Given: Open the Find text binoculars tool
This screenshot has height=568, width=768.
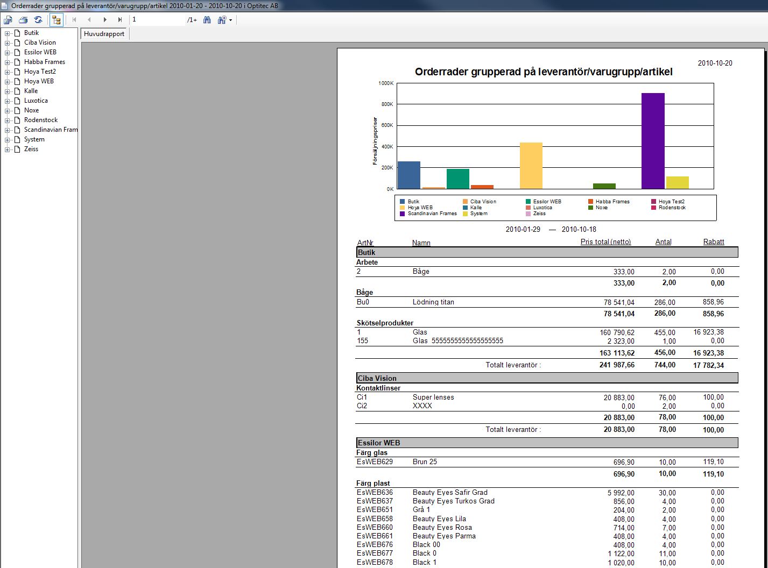Looking at the screenshot, I should pos(207,20).
